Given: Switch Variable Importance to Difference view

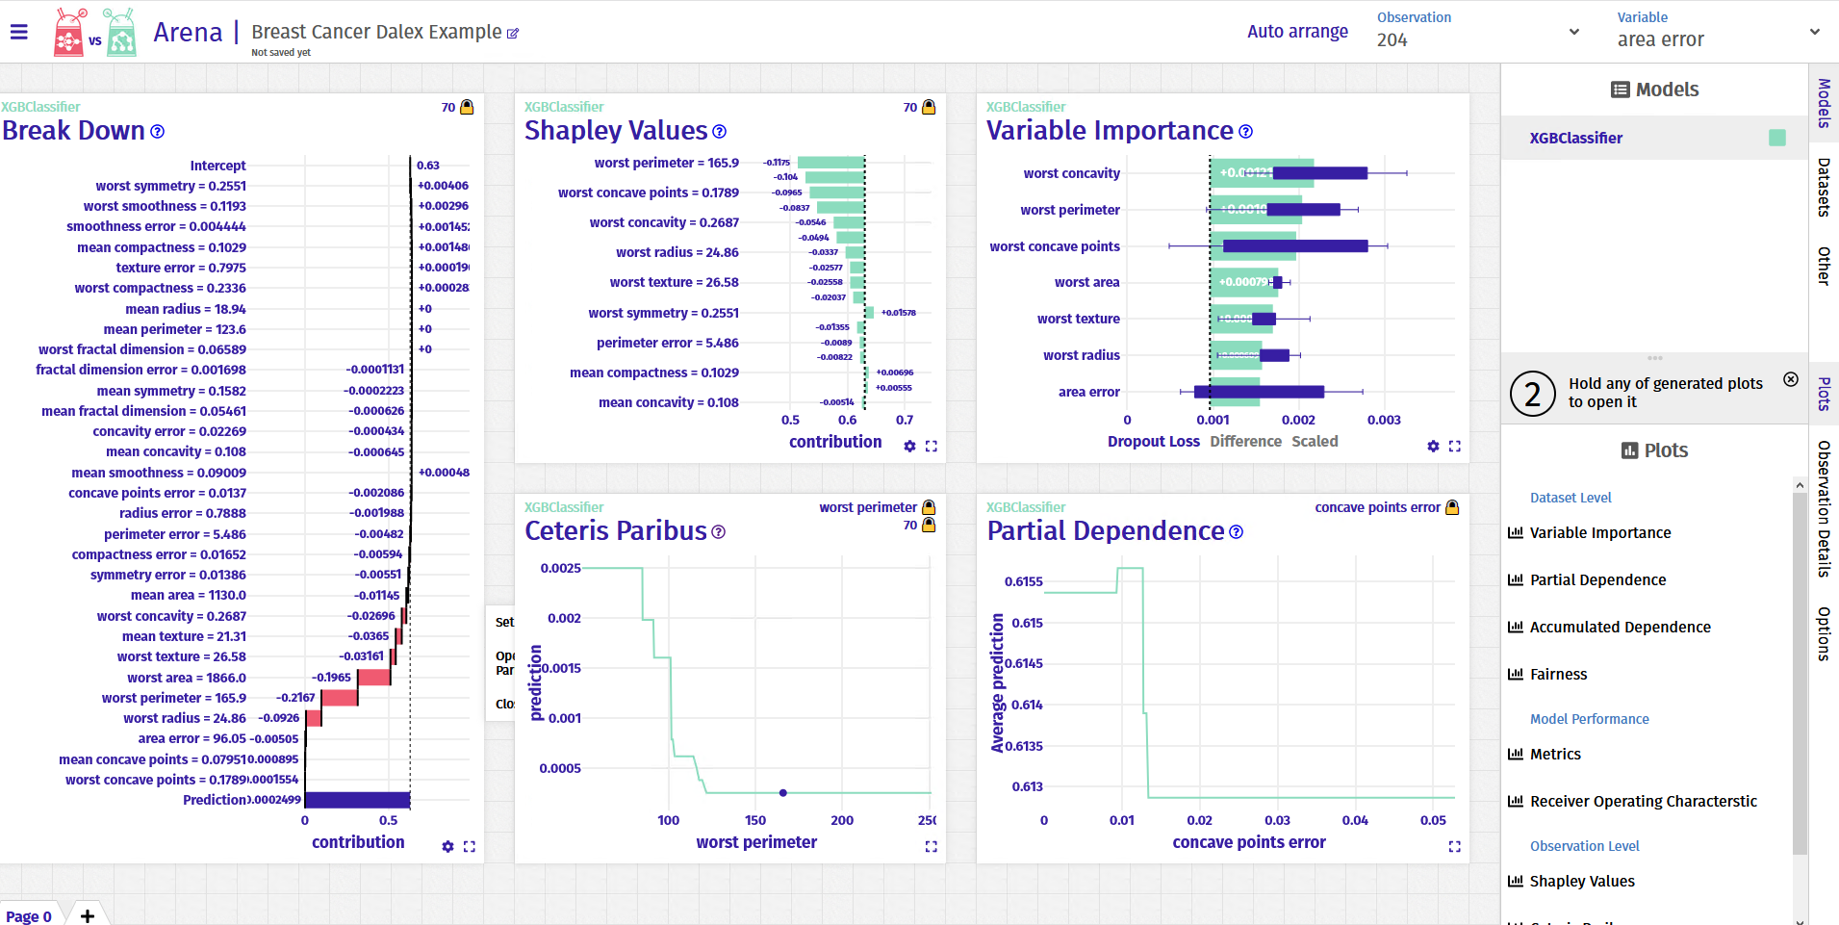Looking at the screenshot, I should tap(1245, 442).
